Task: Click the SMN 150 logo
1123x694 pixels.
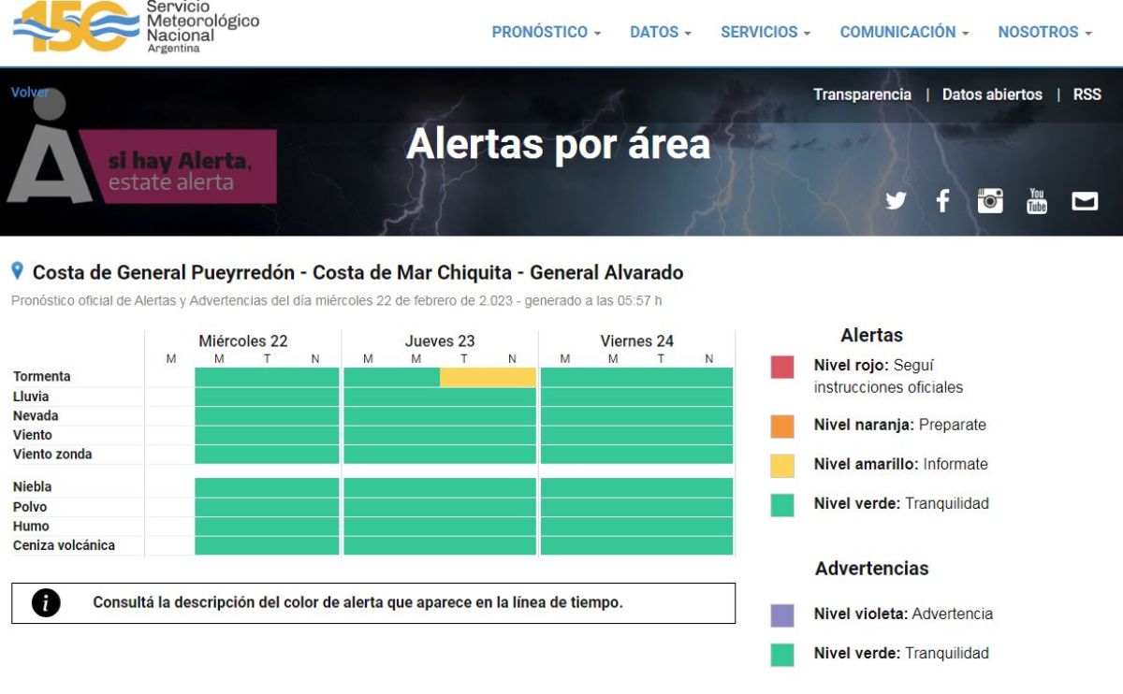Action: [x=75, y=26]
